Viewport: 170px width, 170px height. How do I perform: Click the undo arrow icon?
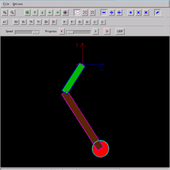(5, 22)
